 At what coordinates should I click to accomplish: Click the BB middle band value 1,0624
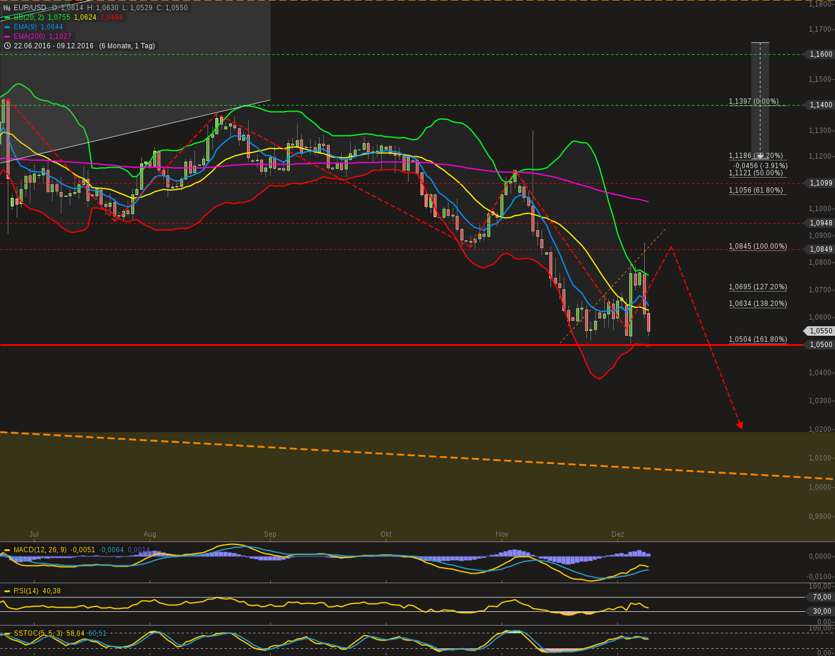pos(85,17)
